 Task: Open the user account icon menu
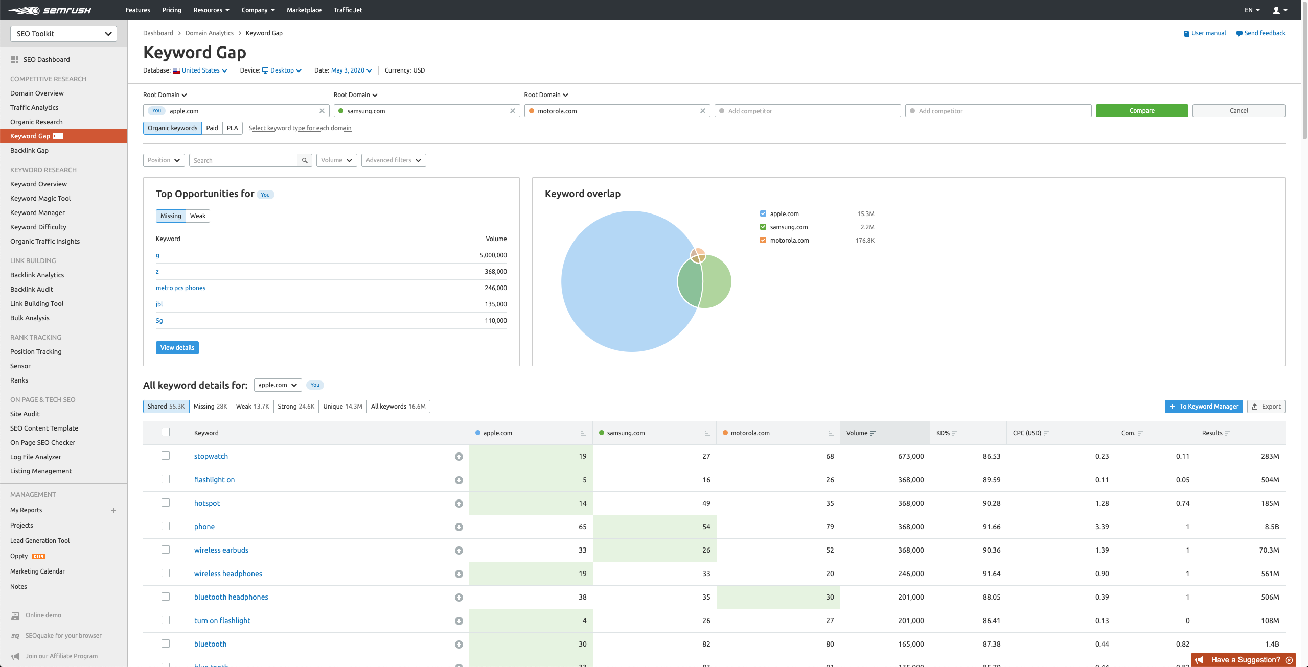(1279, 10)
